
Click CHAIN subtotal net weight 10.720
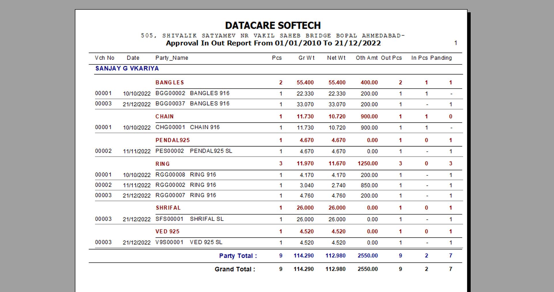coord(337,117)
